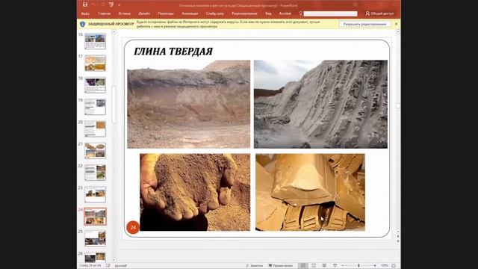Click the Tell Me search field
Screen dimensions: 478x269
[x=330, y=13]
